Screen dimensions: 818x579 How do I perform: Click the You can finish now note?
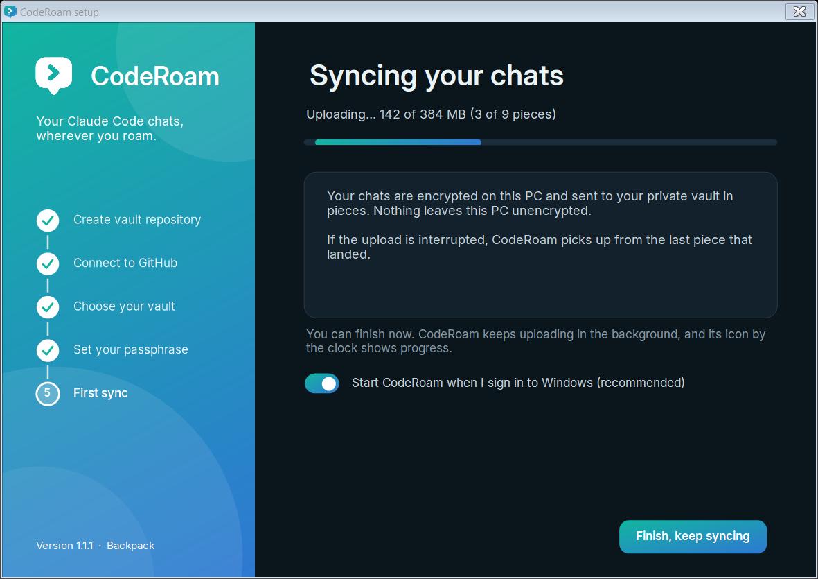coord(536,341)
